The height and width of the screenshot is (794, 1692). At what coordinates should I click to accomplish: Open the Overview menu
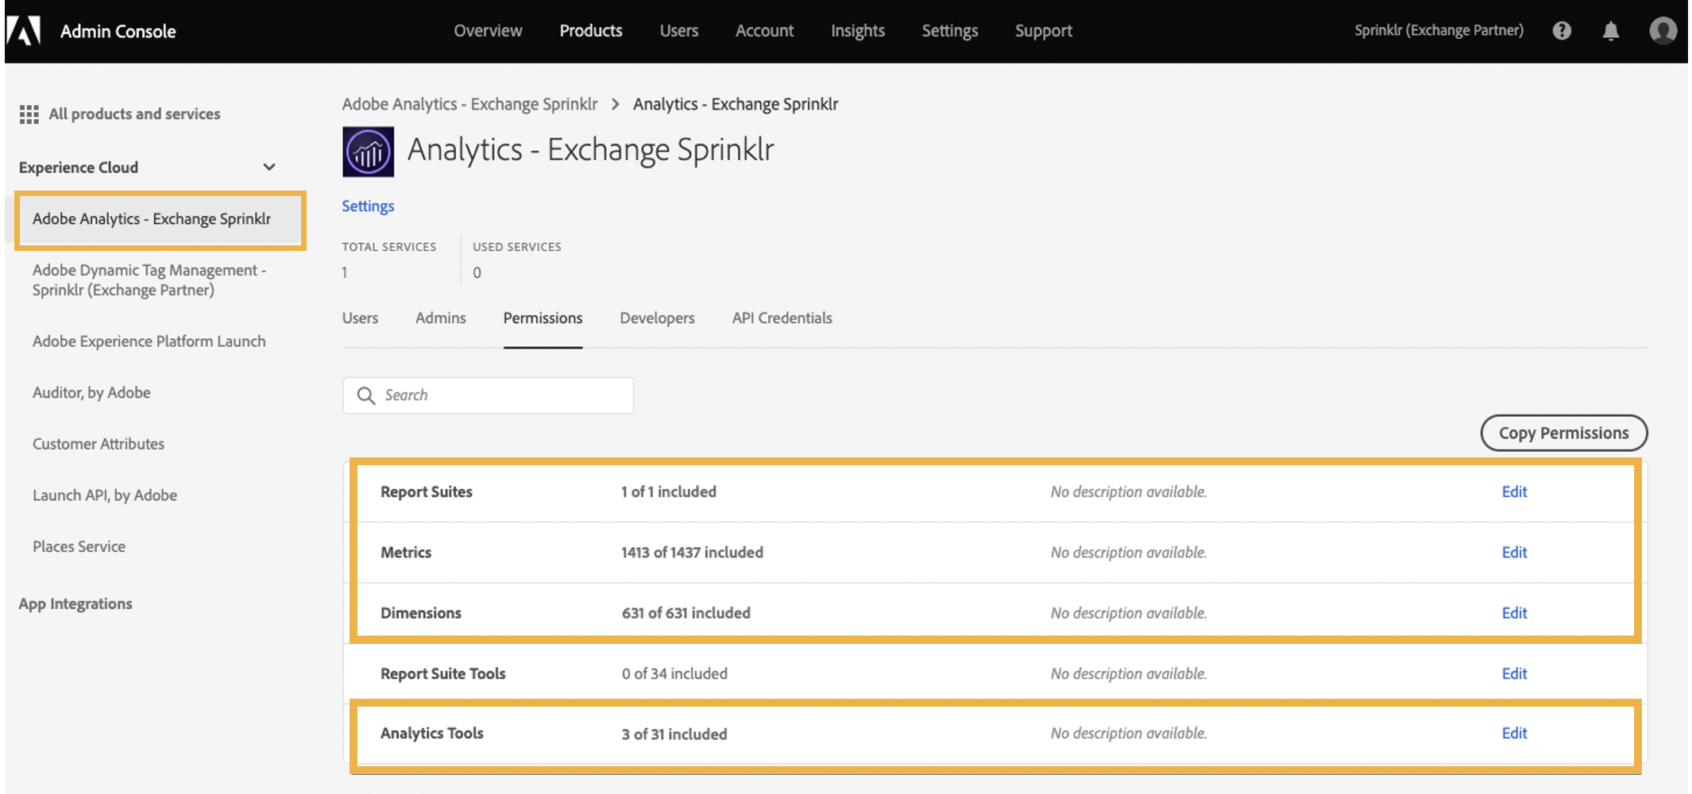[488, 31]
